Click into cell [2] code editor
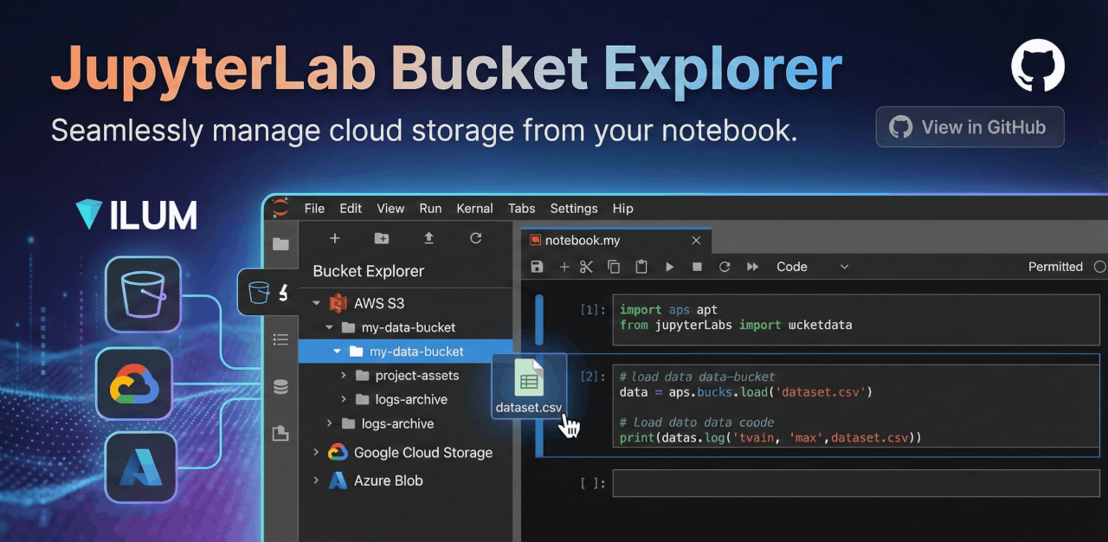Screen dimensions: 1108x542 (855, 408)
